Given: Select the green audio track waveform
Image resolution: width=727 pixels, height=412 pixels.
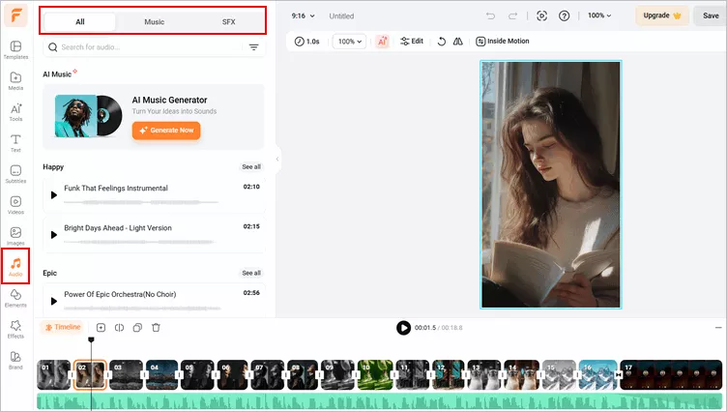Looking at the screenshot, I should (x=379, y=401).
